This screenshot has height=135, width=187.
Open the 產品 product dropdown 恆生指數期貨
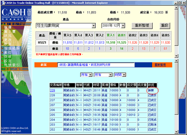[66, 25]
